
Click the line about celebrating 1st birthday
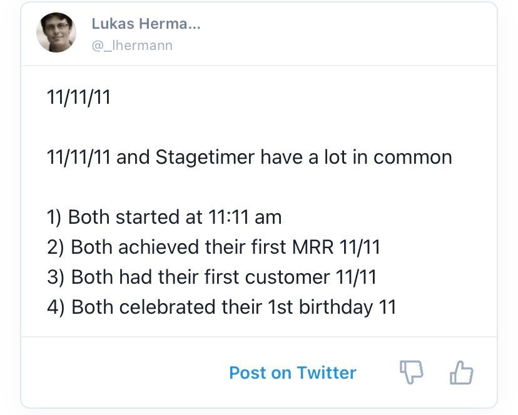coord(221,307)
